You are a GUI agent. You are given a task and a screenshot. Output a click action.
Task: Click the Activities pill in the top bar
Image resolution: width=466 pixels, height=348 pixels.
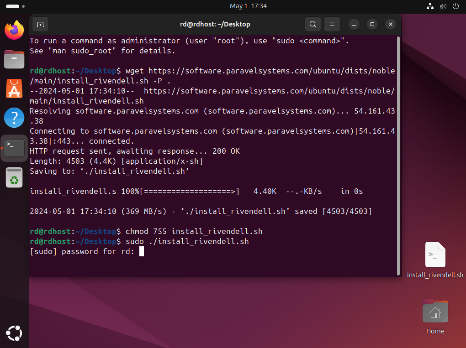[x=13, y=6]
